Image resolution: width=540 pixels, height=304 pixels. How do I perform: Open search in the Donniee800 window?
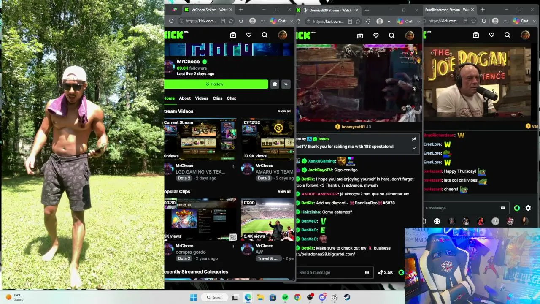point(391,35)
